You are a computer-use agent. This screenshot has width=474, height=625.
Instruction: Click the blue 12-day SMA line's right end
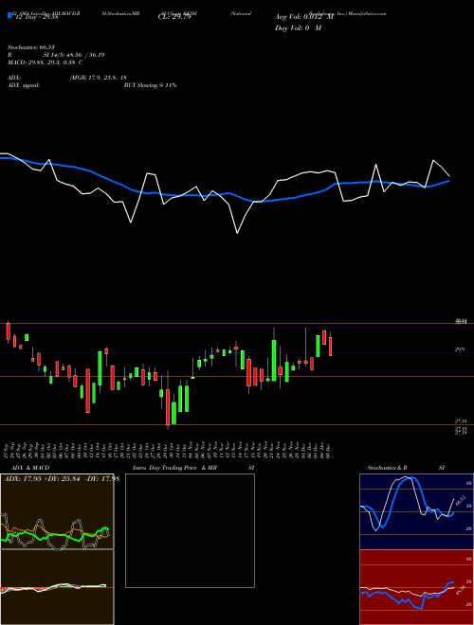tap(448, 182)
